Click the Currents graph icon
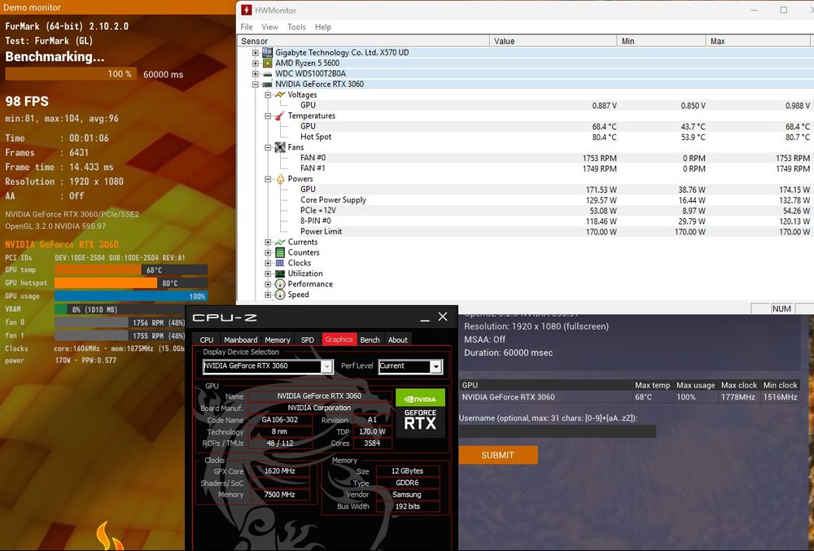Viewport: 814px width, 551px height. (x=280, y=242)
